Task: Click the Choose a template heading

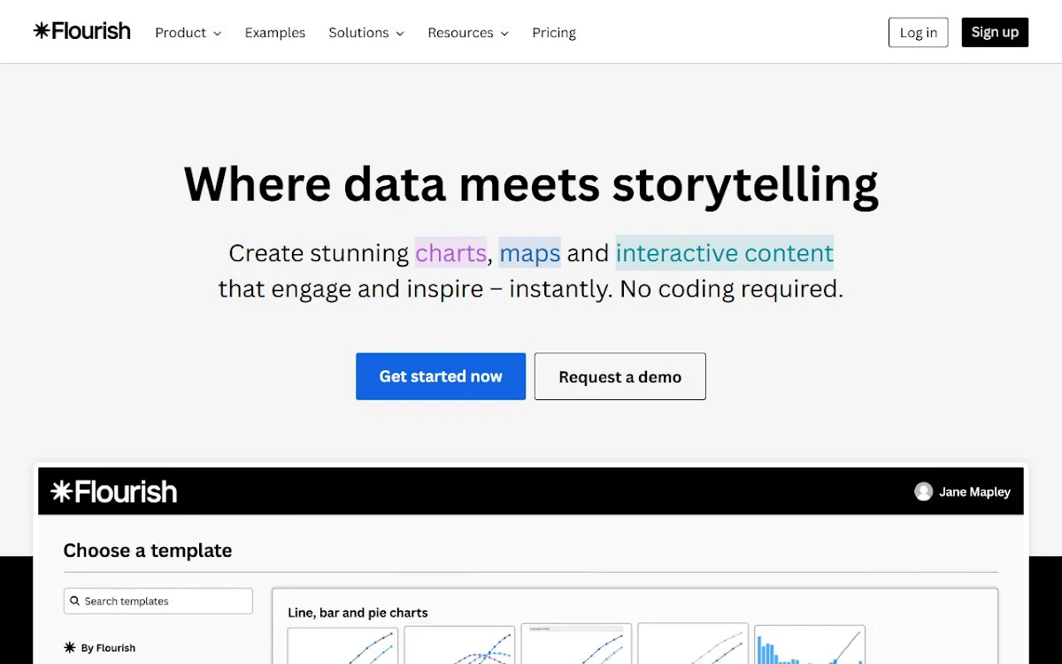Action: pos(148,551)
